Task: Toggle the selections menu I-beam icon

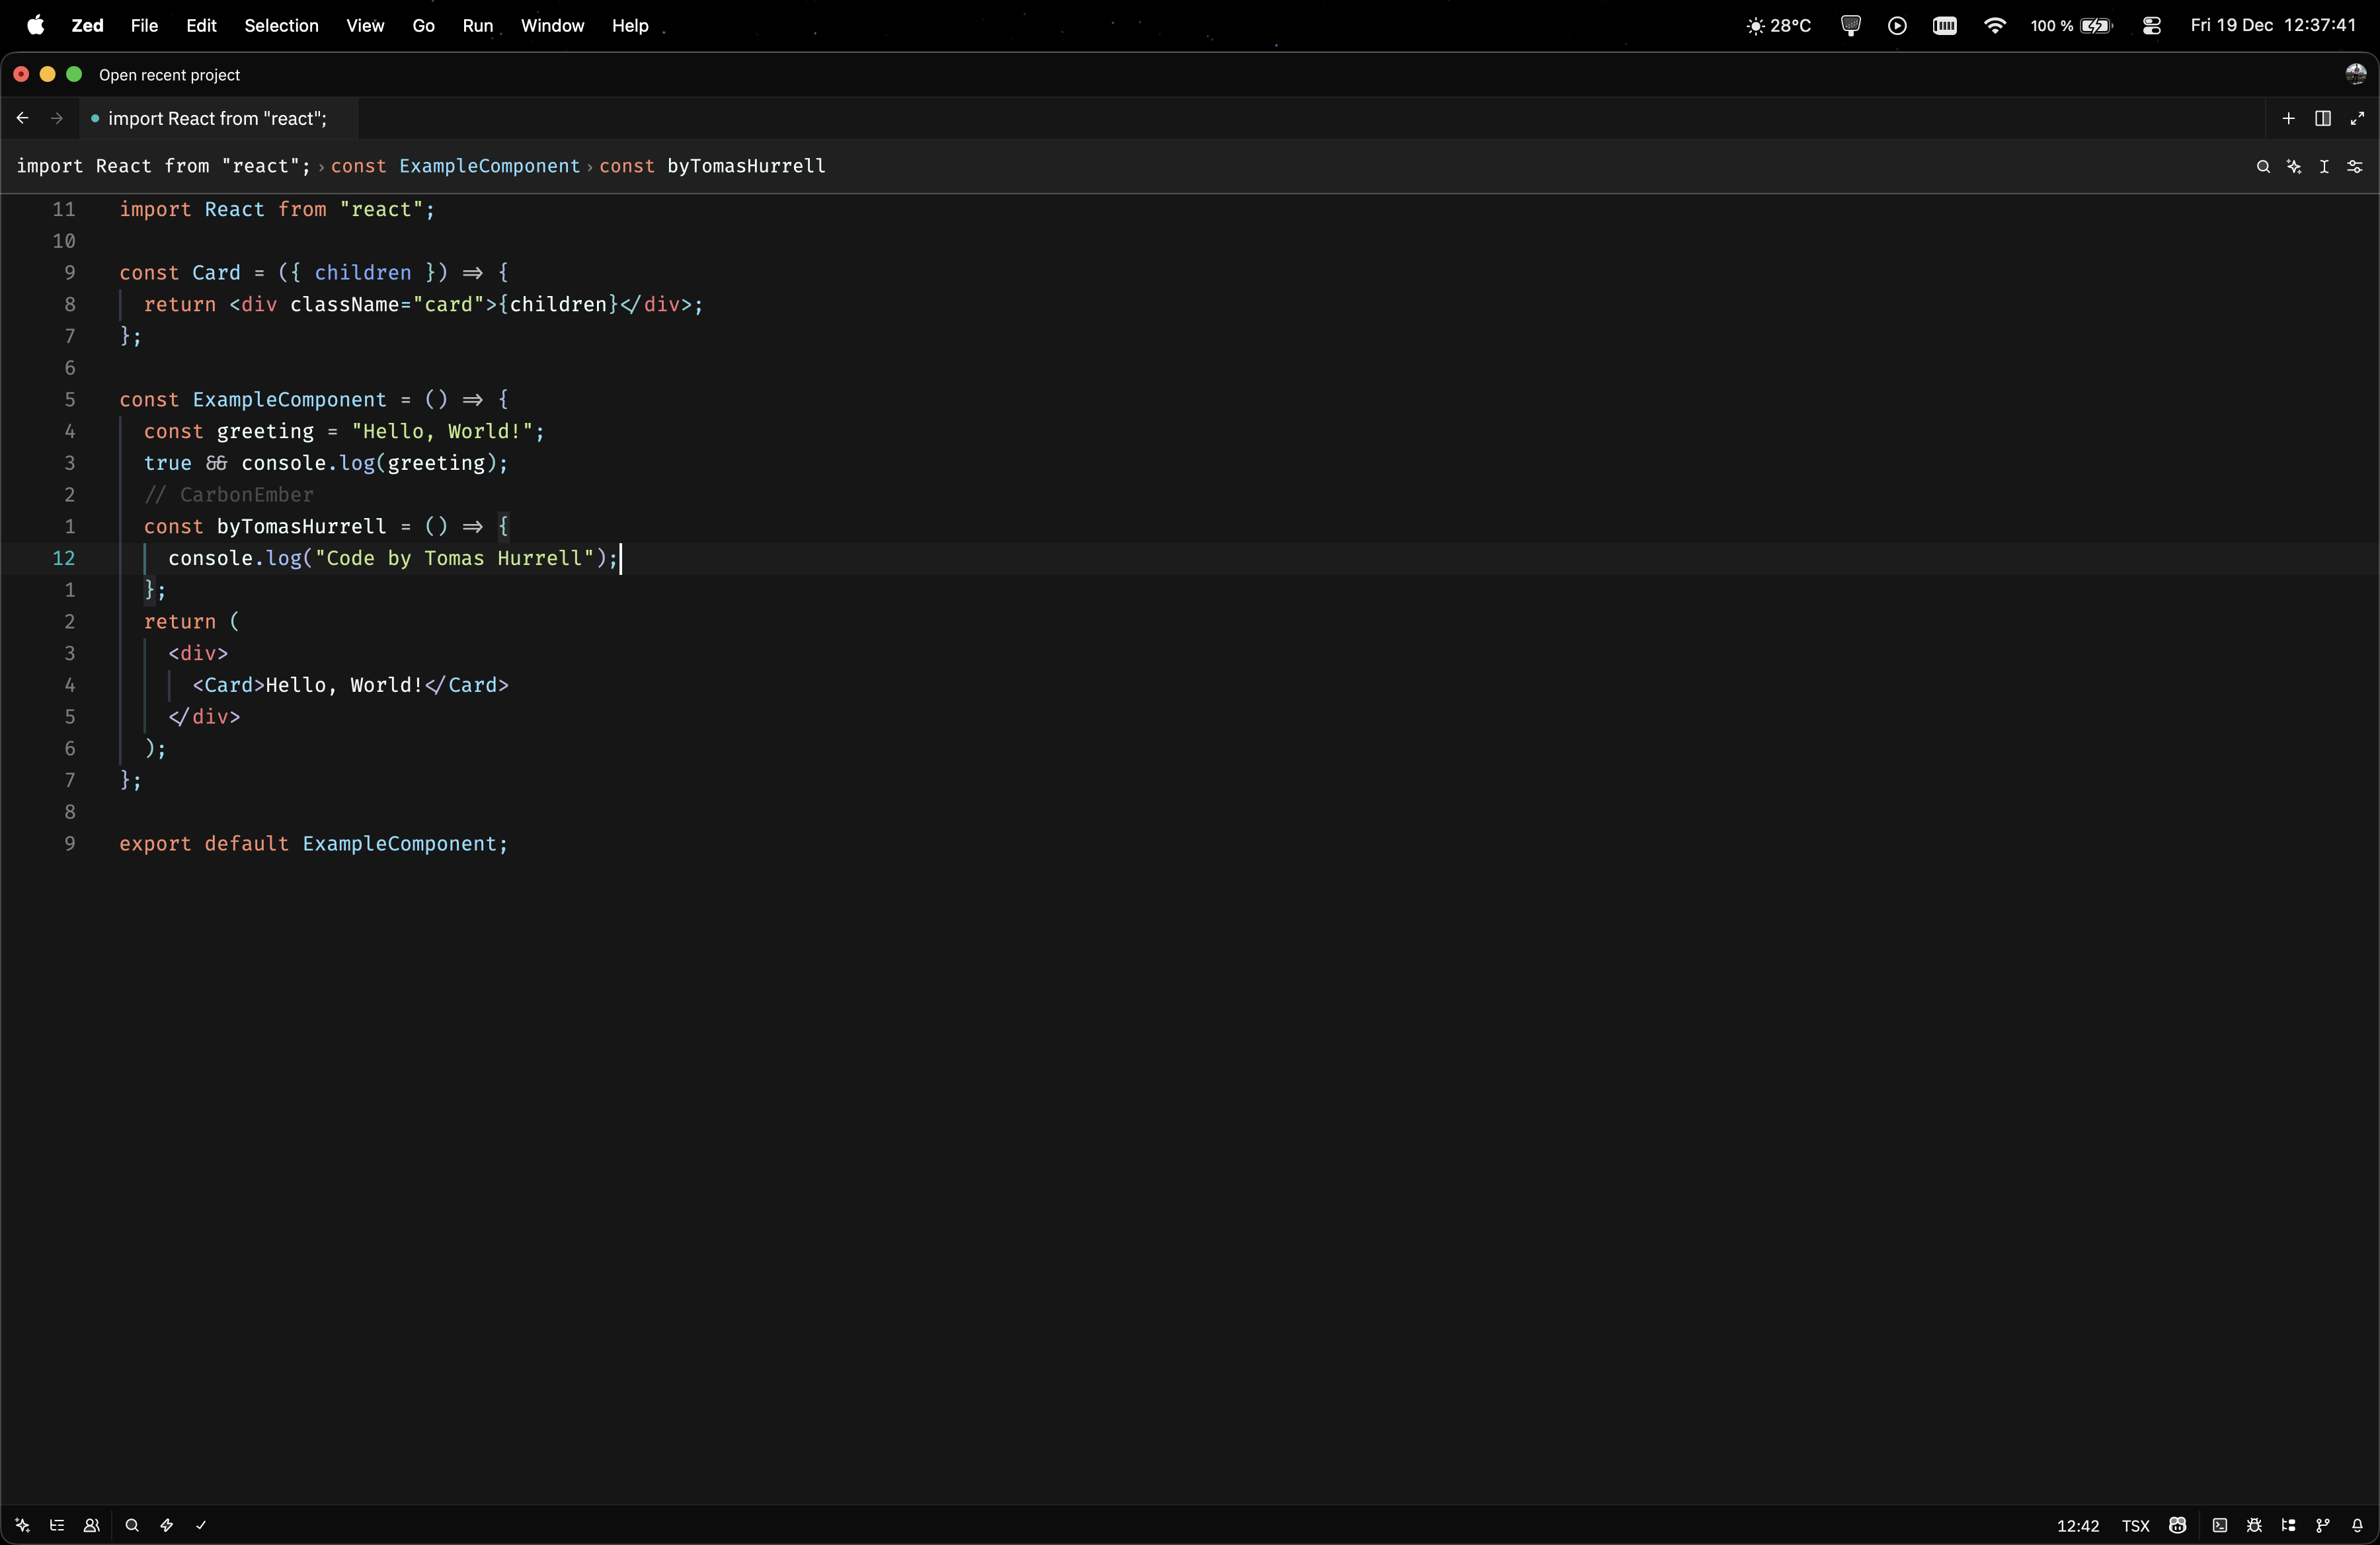Action: pos(2324,167)
